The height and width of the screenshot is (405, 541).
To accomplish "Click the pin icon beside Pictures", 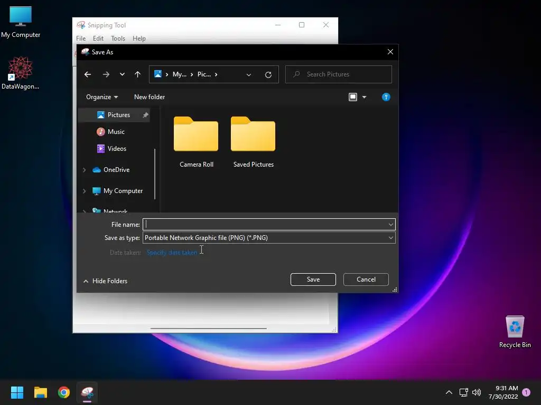I will point(146,115).
